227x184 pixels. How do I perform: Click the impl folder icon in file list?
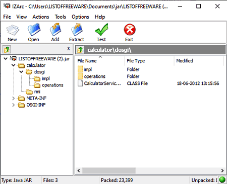tap(80, 69)
